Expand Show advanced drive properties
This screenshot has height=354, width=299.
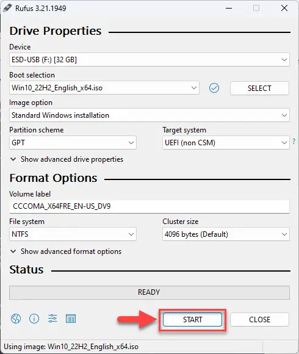67,159
